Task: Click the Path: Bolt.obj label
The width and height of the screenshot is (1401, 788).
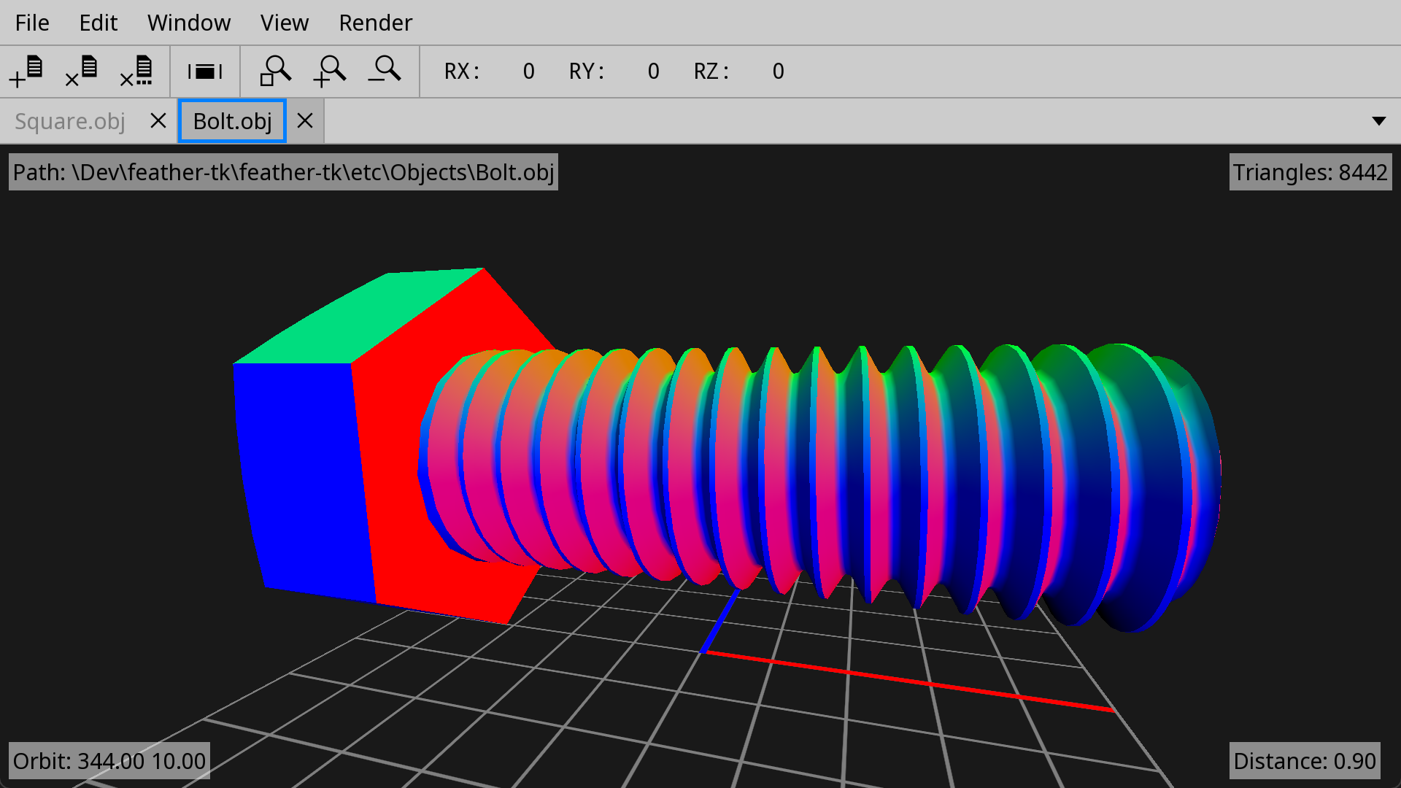Action: point(283,172)
